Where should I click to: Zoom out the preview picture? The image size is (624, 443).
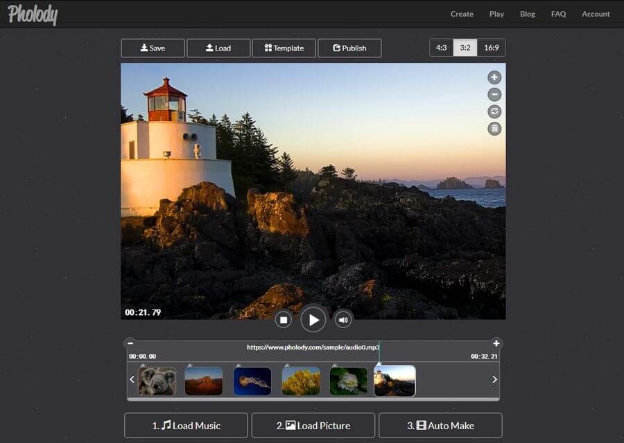[494, 95]
